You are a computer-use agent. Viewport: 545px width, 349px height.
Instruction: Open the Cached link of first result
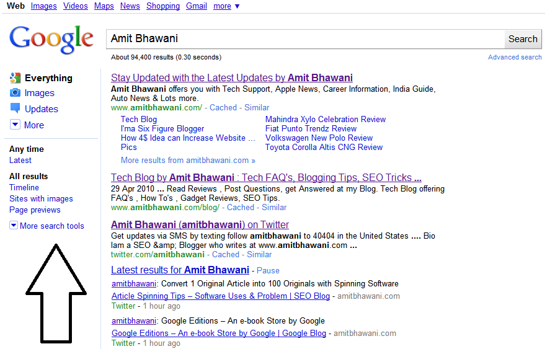pos(223,107)
